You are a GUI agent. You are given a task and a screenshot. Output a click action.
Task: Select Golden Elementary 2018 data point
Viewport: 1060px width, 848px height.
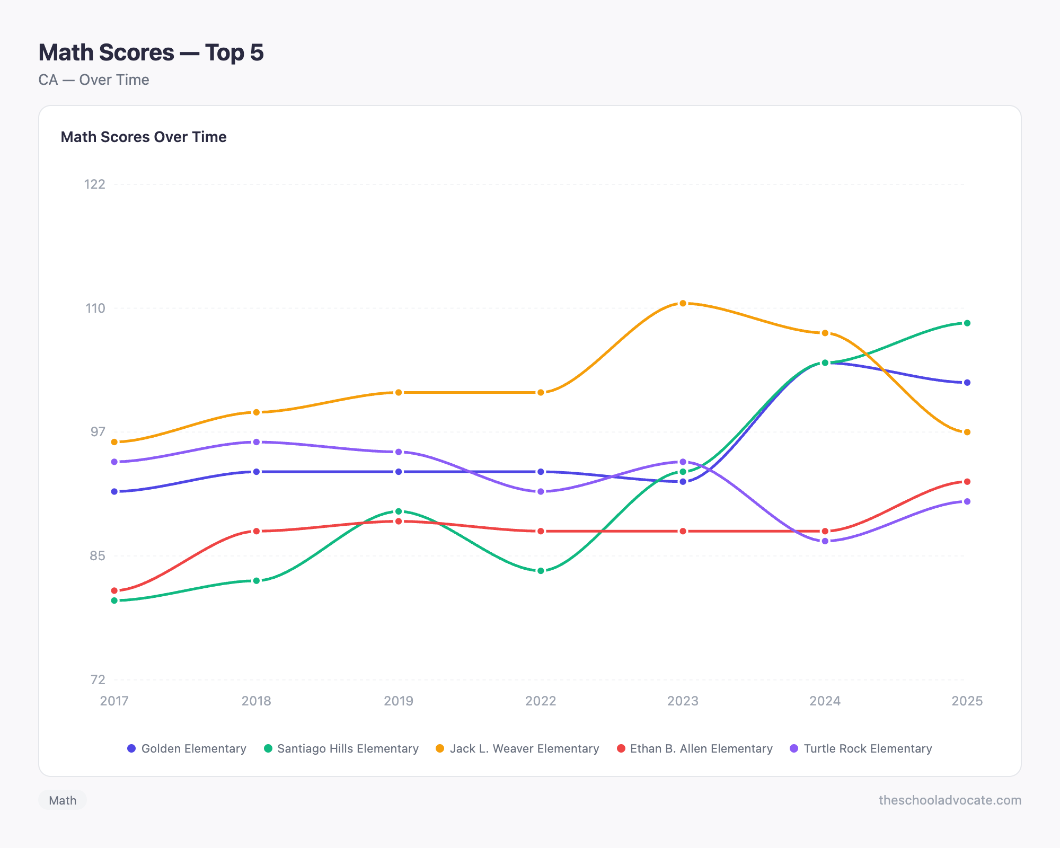coord(257,472)
